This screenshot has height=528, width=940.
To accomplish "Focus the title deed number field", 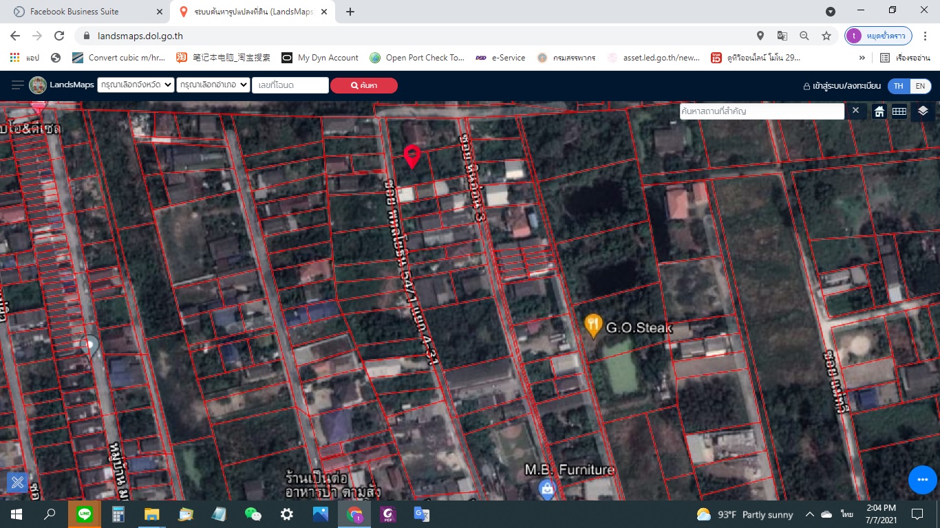I will click(290, 85).
